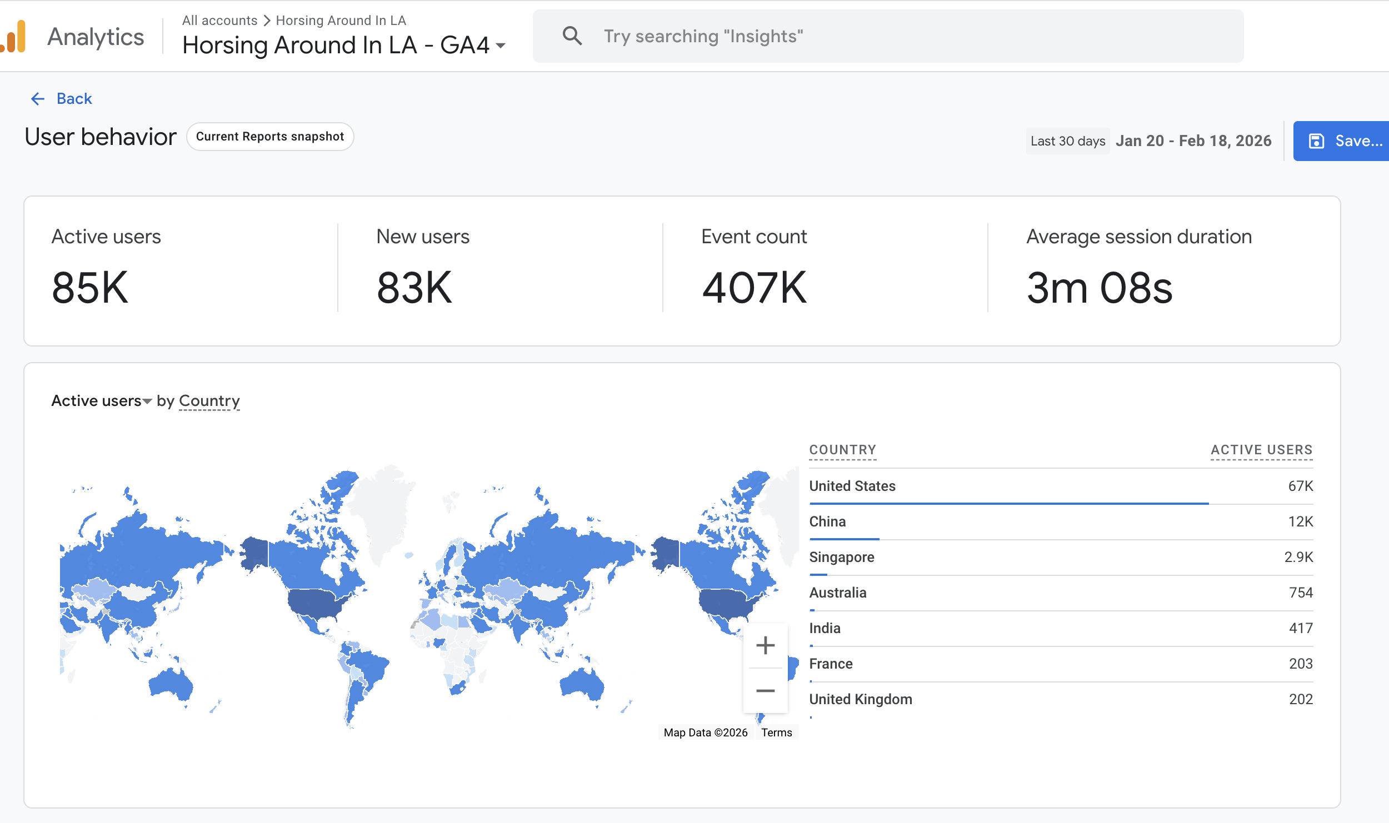Viewport: 1389px width, 823px height.
Task: Click the map Terms link
Action: tap(776, 732)
